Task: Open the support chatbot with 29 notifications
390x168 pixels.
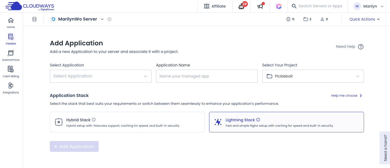Action: click(241, 6)
